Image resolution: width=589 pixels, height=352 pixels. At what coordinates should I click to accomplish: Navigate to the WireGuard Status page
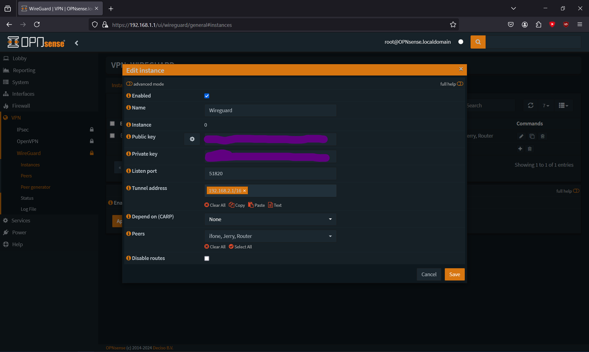click(x=27, y=198)
